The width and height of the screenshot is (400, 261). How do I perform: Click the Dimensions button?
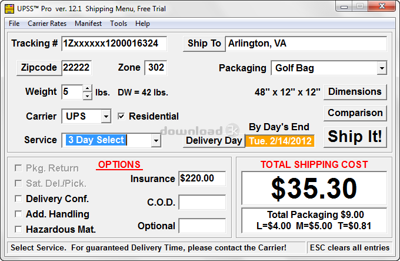[355, 92]
